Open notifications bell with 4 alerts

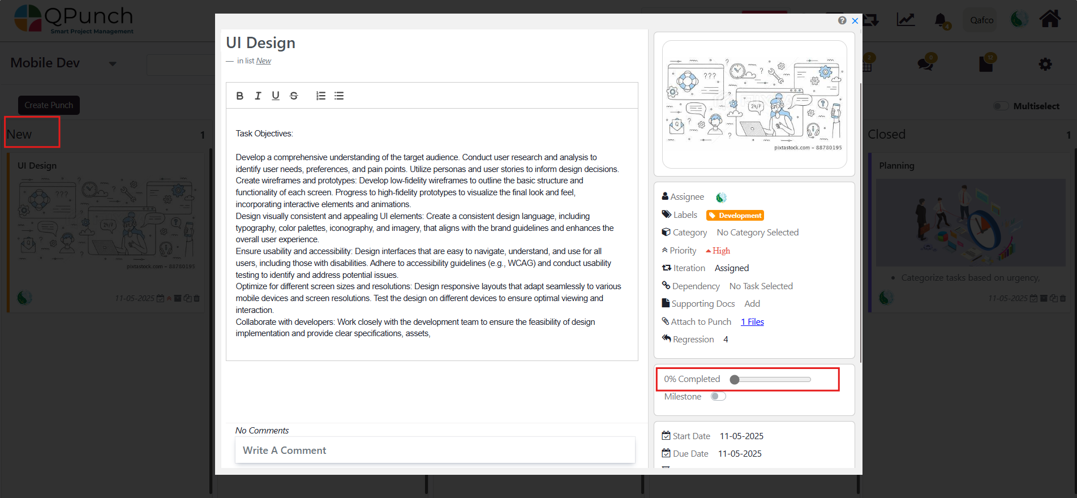pos(941,20)
